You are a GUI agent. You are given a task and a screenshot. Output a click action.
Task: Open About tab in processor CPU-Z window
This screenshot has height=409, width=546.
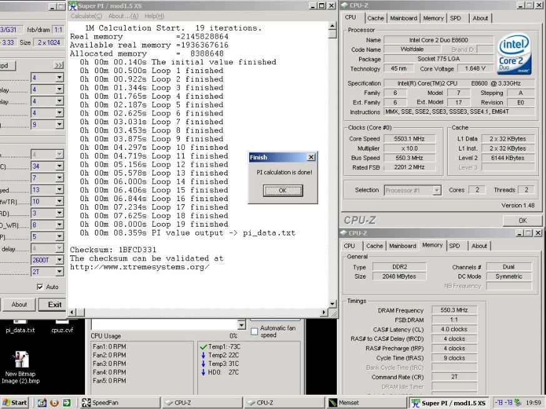[480, 18]
